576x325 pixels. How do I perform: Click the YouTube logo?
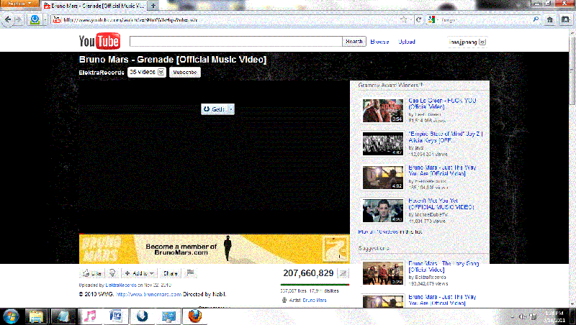click(x=99, y=41)
